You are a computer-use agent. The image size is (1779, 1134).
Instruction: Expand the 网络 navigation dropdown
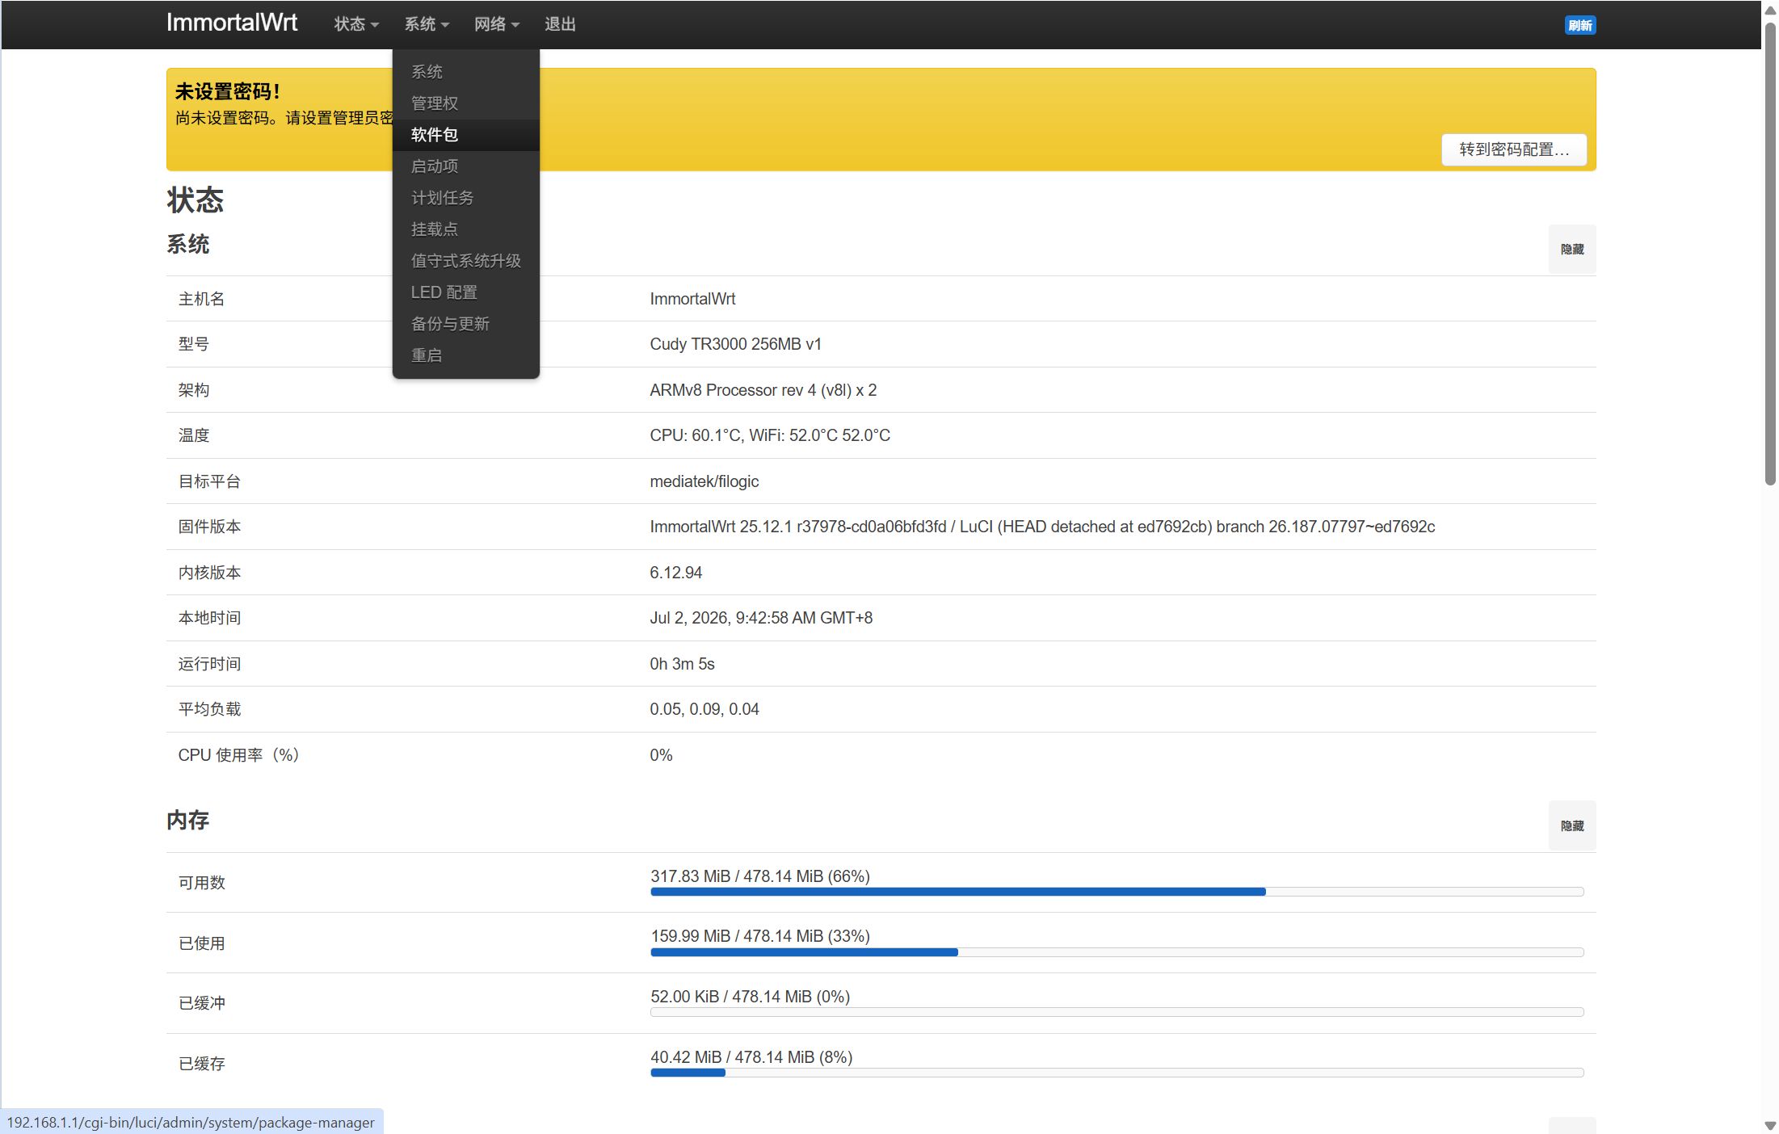[x=497, y=24]
